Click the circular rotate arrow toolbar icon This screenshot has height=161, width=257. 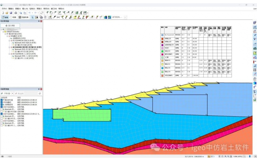tap(51, 13)
